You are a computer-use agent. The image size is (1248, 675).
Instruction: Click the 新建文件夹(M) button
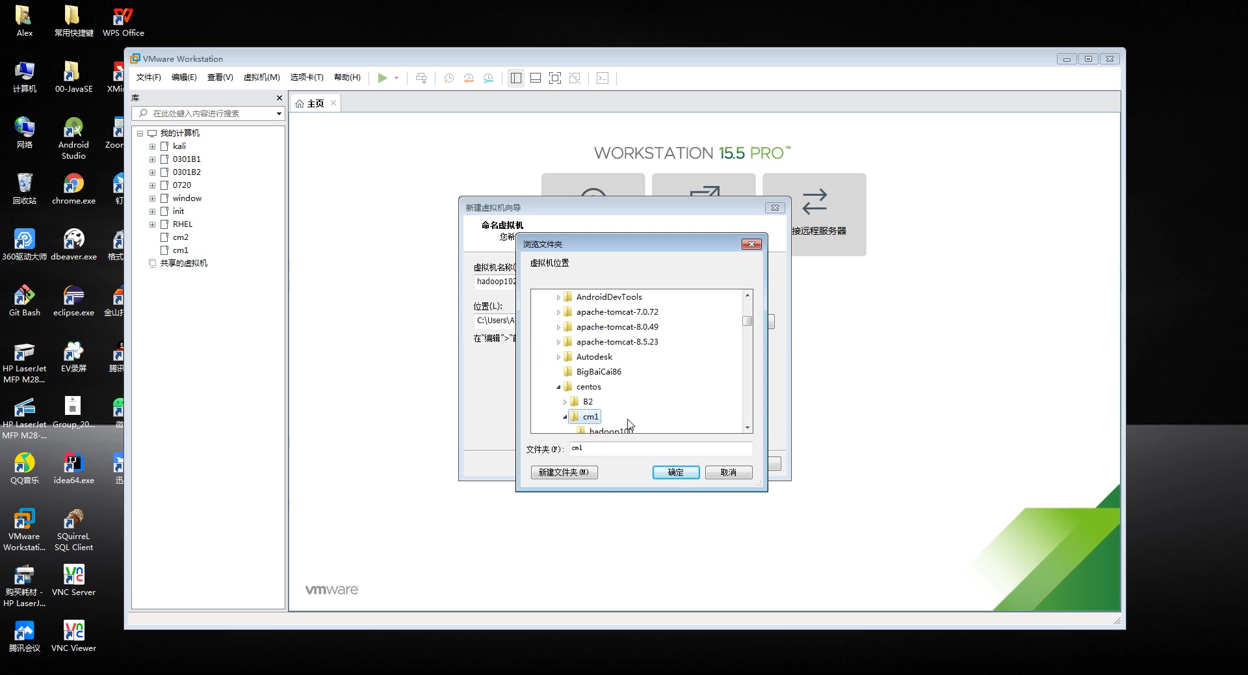[564, 472]
